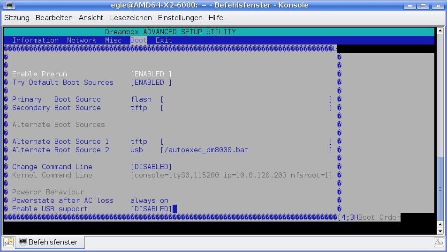
Task: Click the terminal scrollbar thumb
Action: [x=440, y=189]
